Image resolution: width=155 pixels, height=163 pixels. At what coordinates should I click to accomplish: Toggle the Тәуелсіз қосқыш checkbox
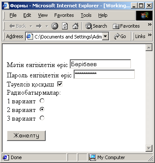(60, 84)
